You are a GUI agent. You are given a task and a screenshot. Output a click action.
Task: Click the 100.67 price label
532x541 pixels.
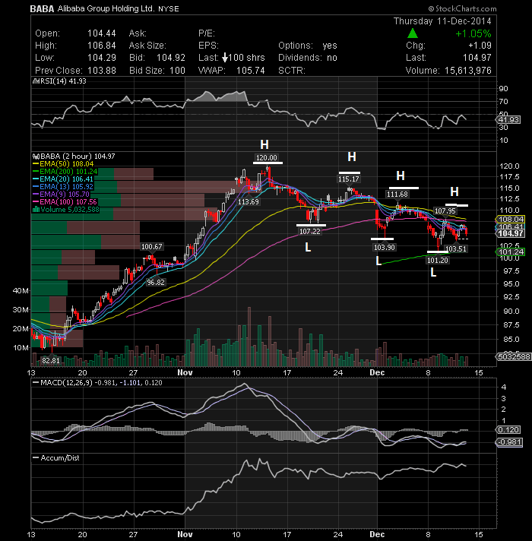(x=152, y=247)
